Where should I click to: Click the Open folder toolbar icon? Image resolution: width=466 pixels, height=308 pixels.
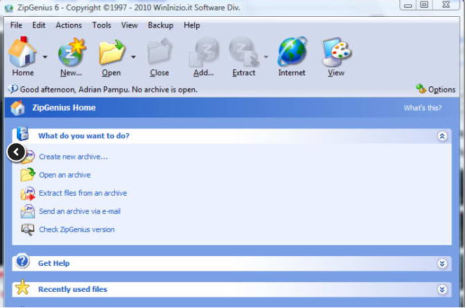coord(112,53)
